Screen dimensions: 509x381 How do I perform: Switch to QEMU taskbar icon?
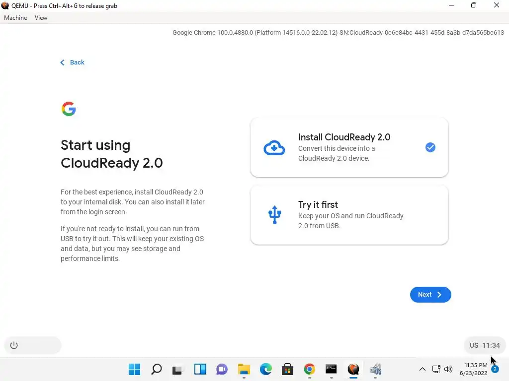353,369
